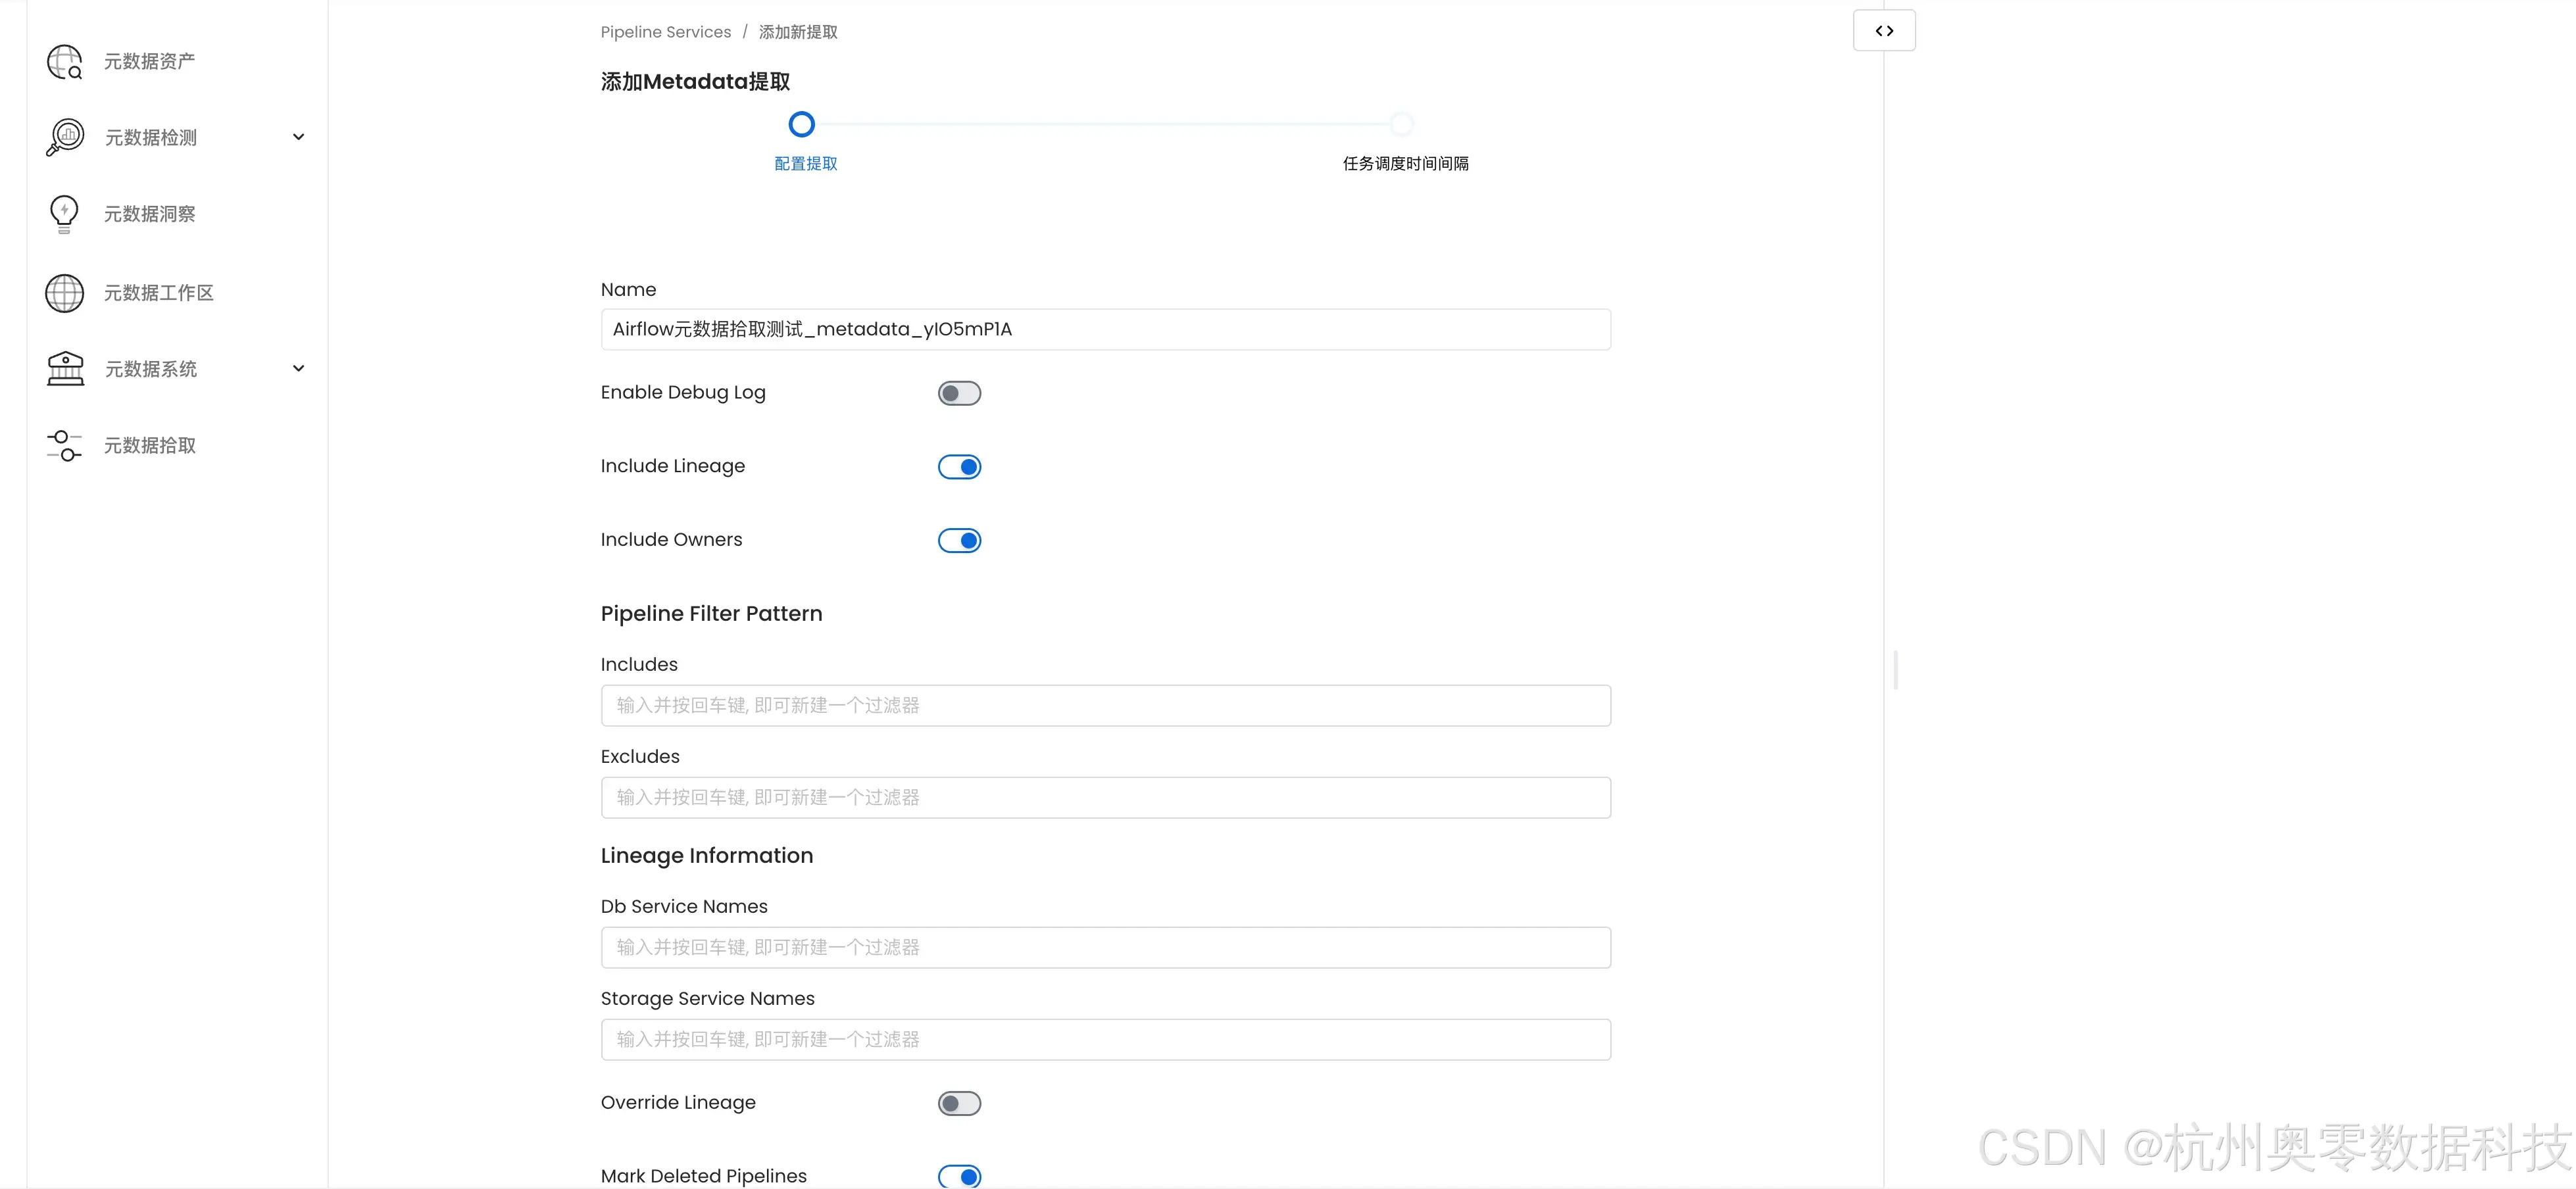Click the 元数据资产 globe search icon
The image size is (2576, 1189).
(65, 62)
